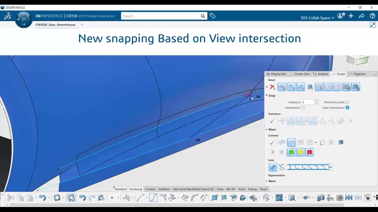378x212 pixels.
Task: Uncheck the View intersection checkbox
Action: 347,108
